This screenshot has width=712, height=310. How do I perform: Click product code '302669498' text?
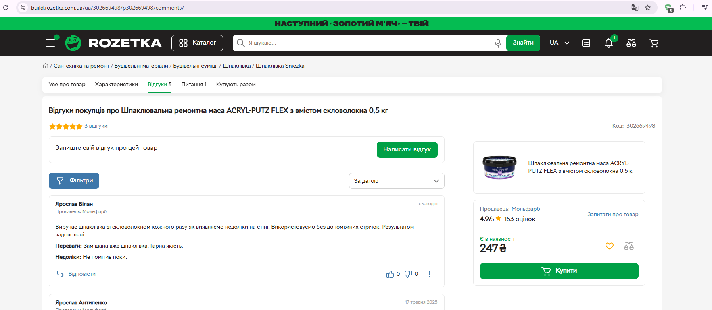click(x=641, y=126)
